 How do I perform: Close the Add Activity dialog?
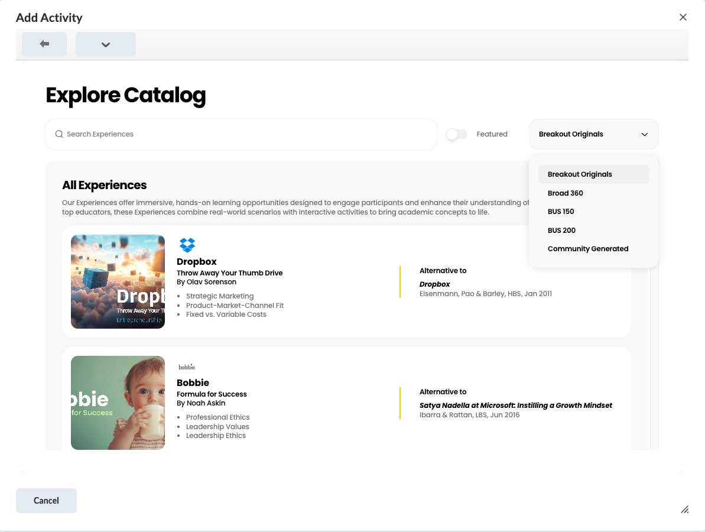click(x=683, y=17)
